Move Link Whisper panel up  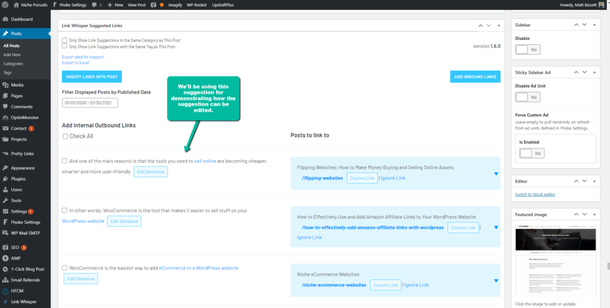click(481, 25)
